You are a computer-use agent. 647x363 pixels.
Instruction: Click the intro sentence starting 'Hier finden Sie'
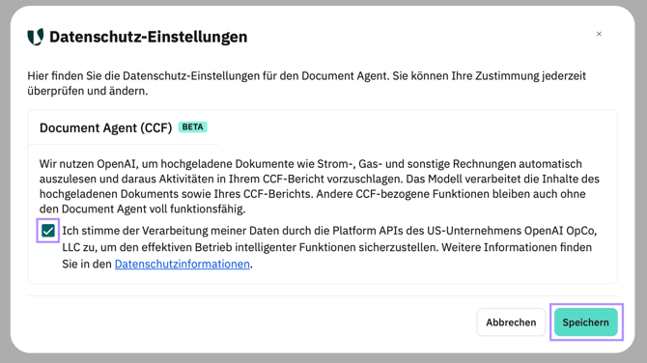306,76
